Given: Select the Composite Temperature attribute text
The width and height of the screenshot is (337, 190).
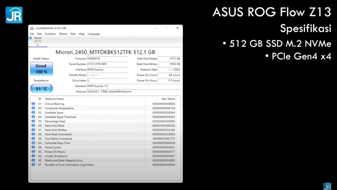Looking at the screenshot, I should (x=59, y=108).
